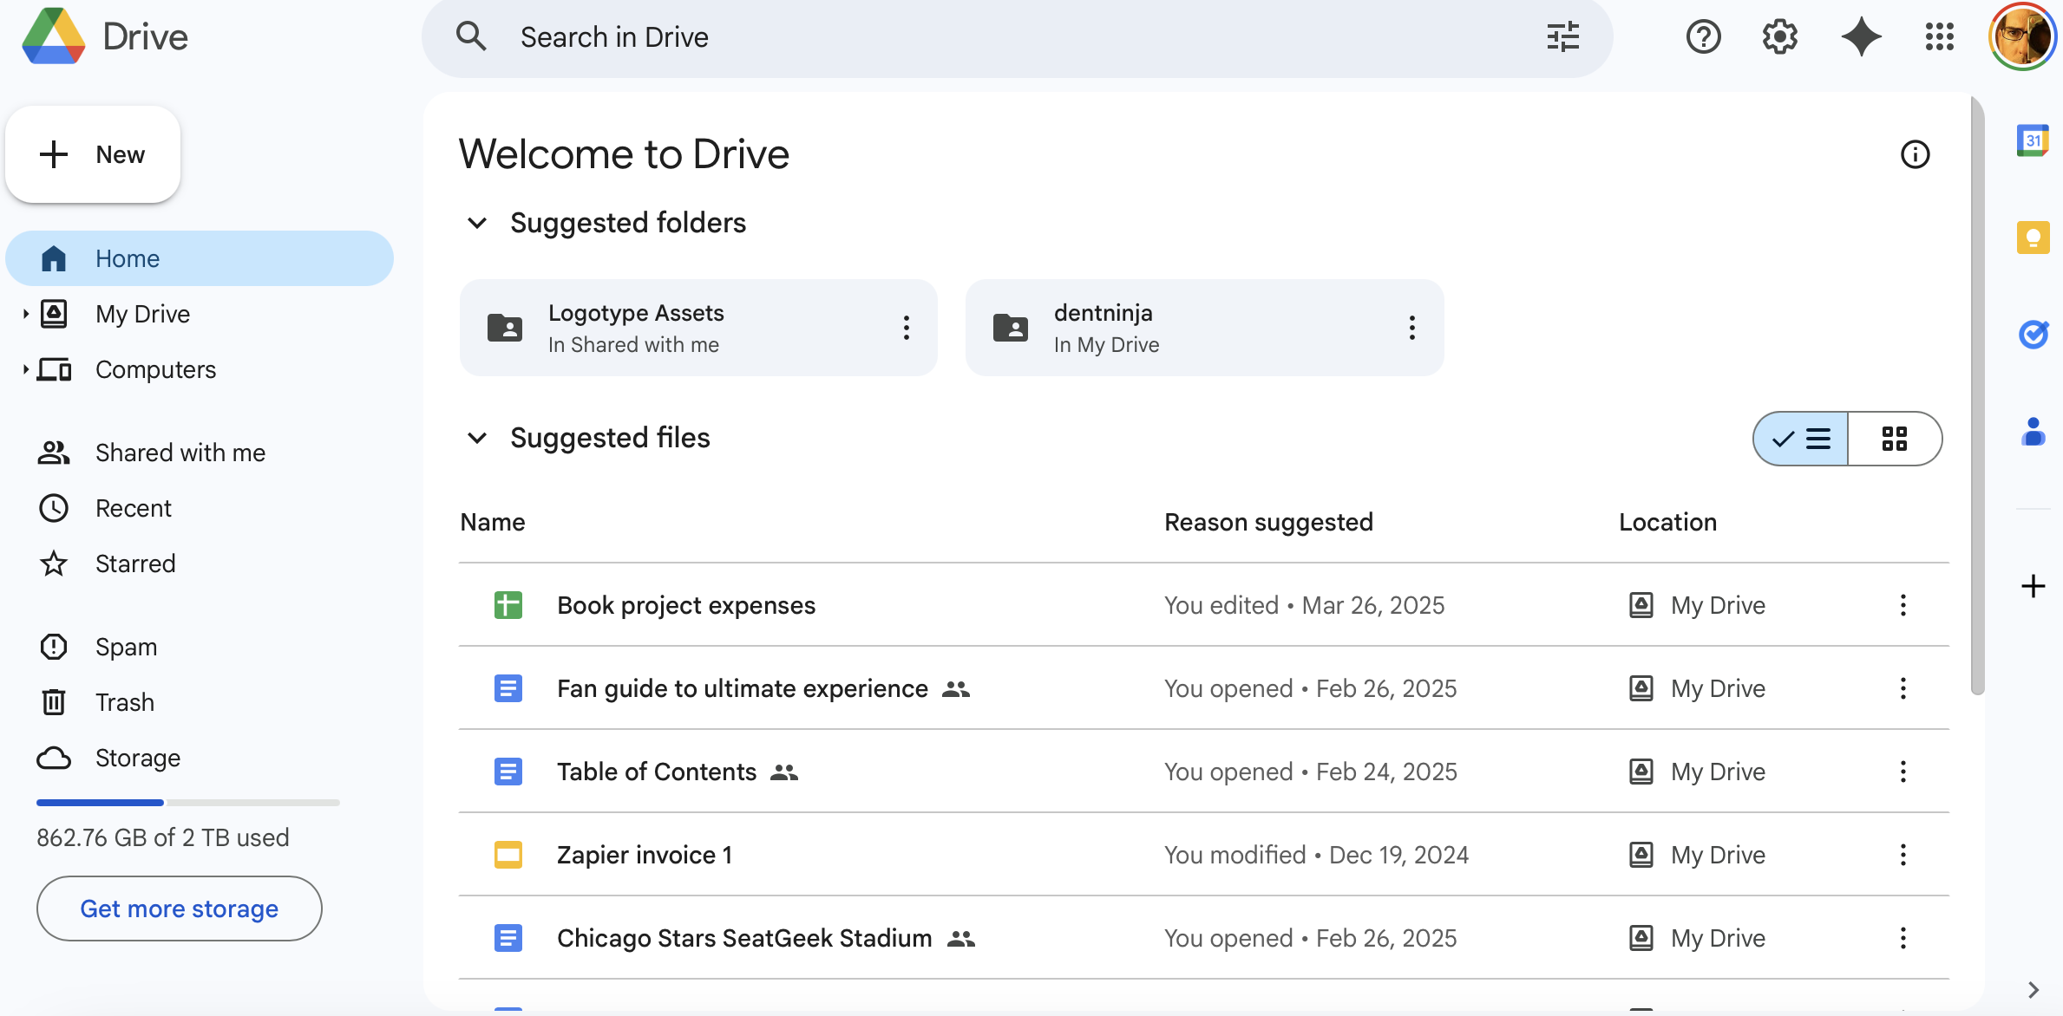Go to Trash in sidebar
The height and width of the screenshot is (1016, 2063).
(x=124, y=702)
